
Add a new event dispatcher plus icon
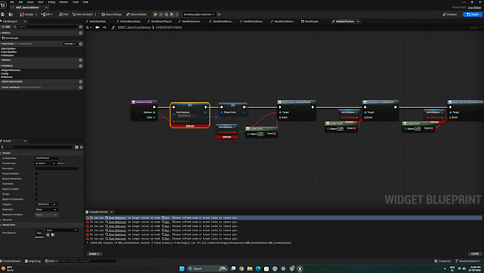(x=80, y=82)
